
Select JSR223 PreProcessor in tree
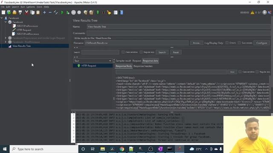point(27,26)
